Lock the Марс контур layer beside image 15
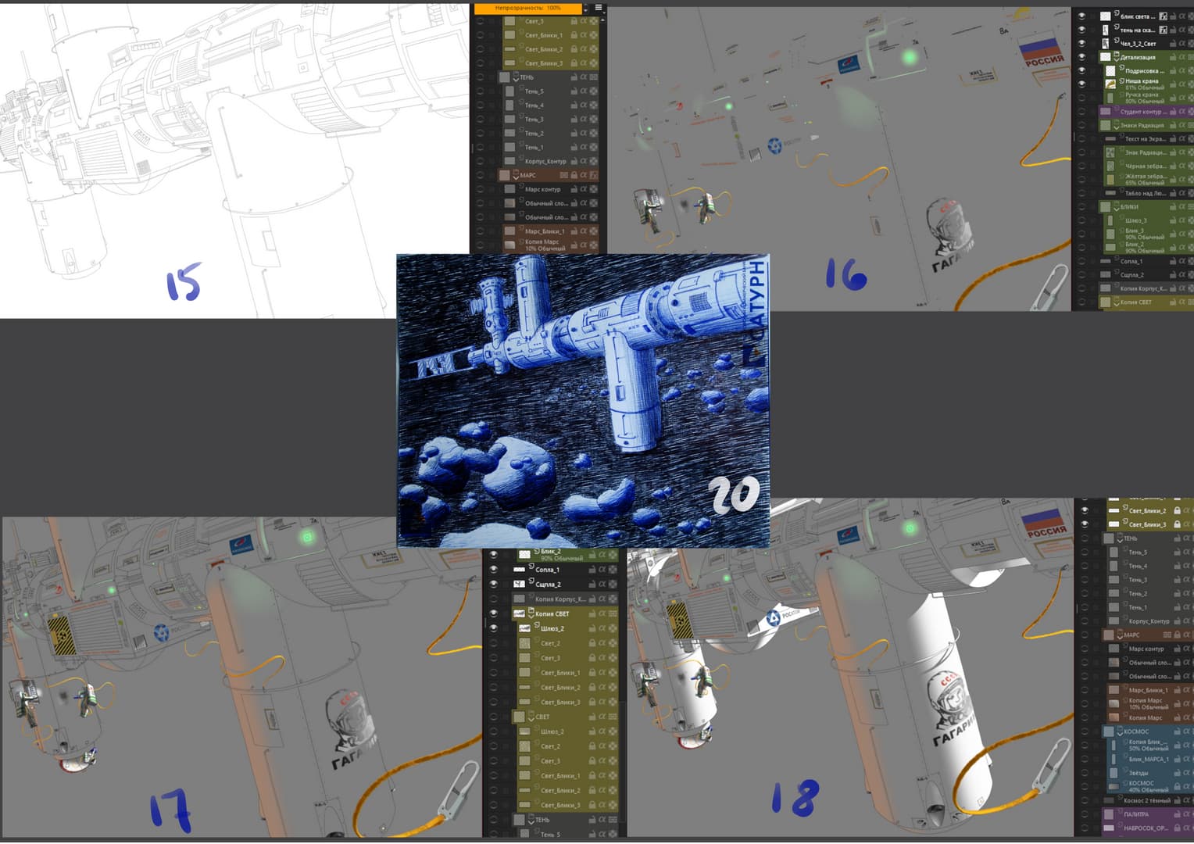The height and width of the screenshot is (844, 1194). 574,189
